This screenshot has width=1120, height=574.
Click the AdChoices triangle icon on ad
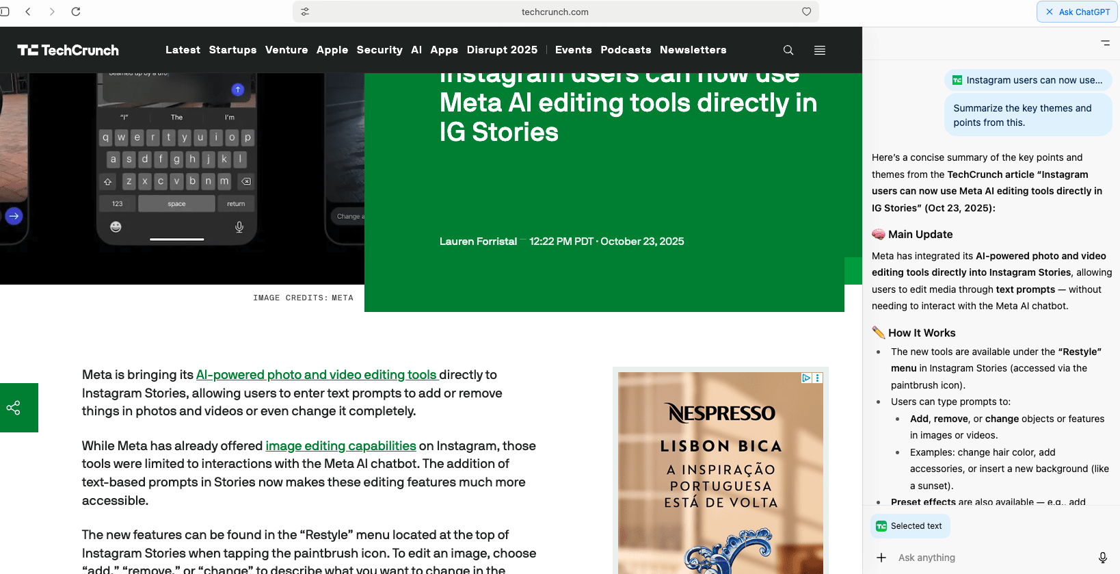(x=806, y=378)
